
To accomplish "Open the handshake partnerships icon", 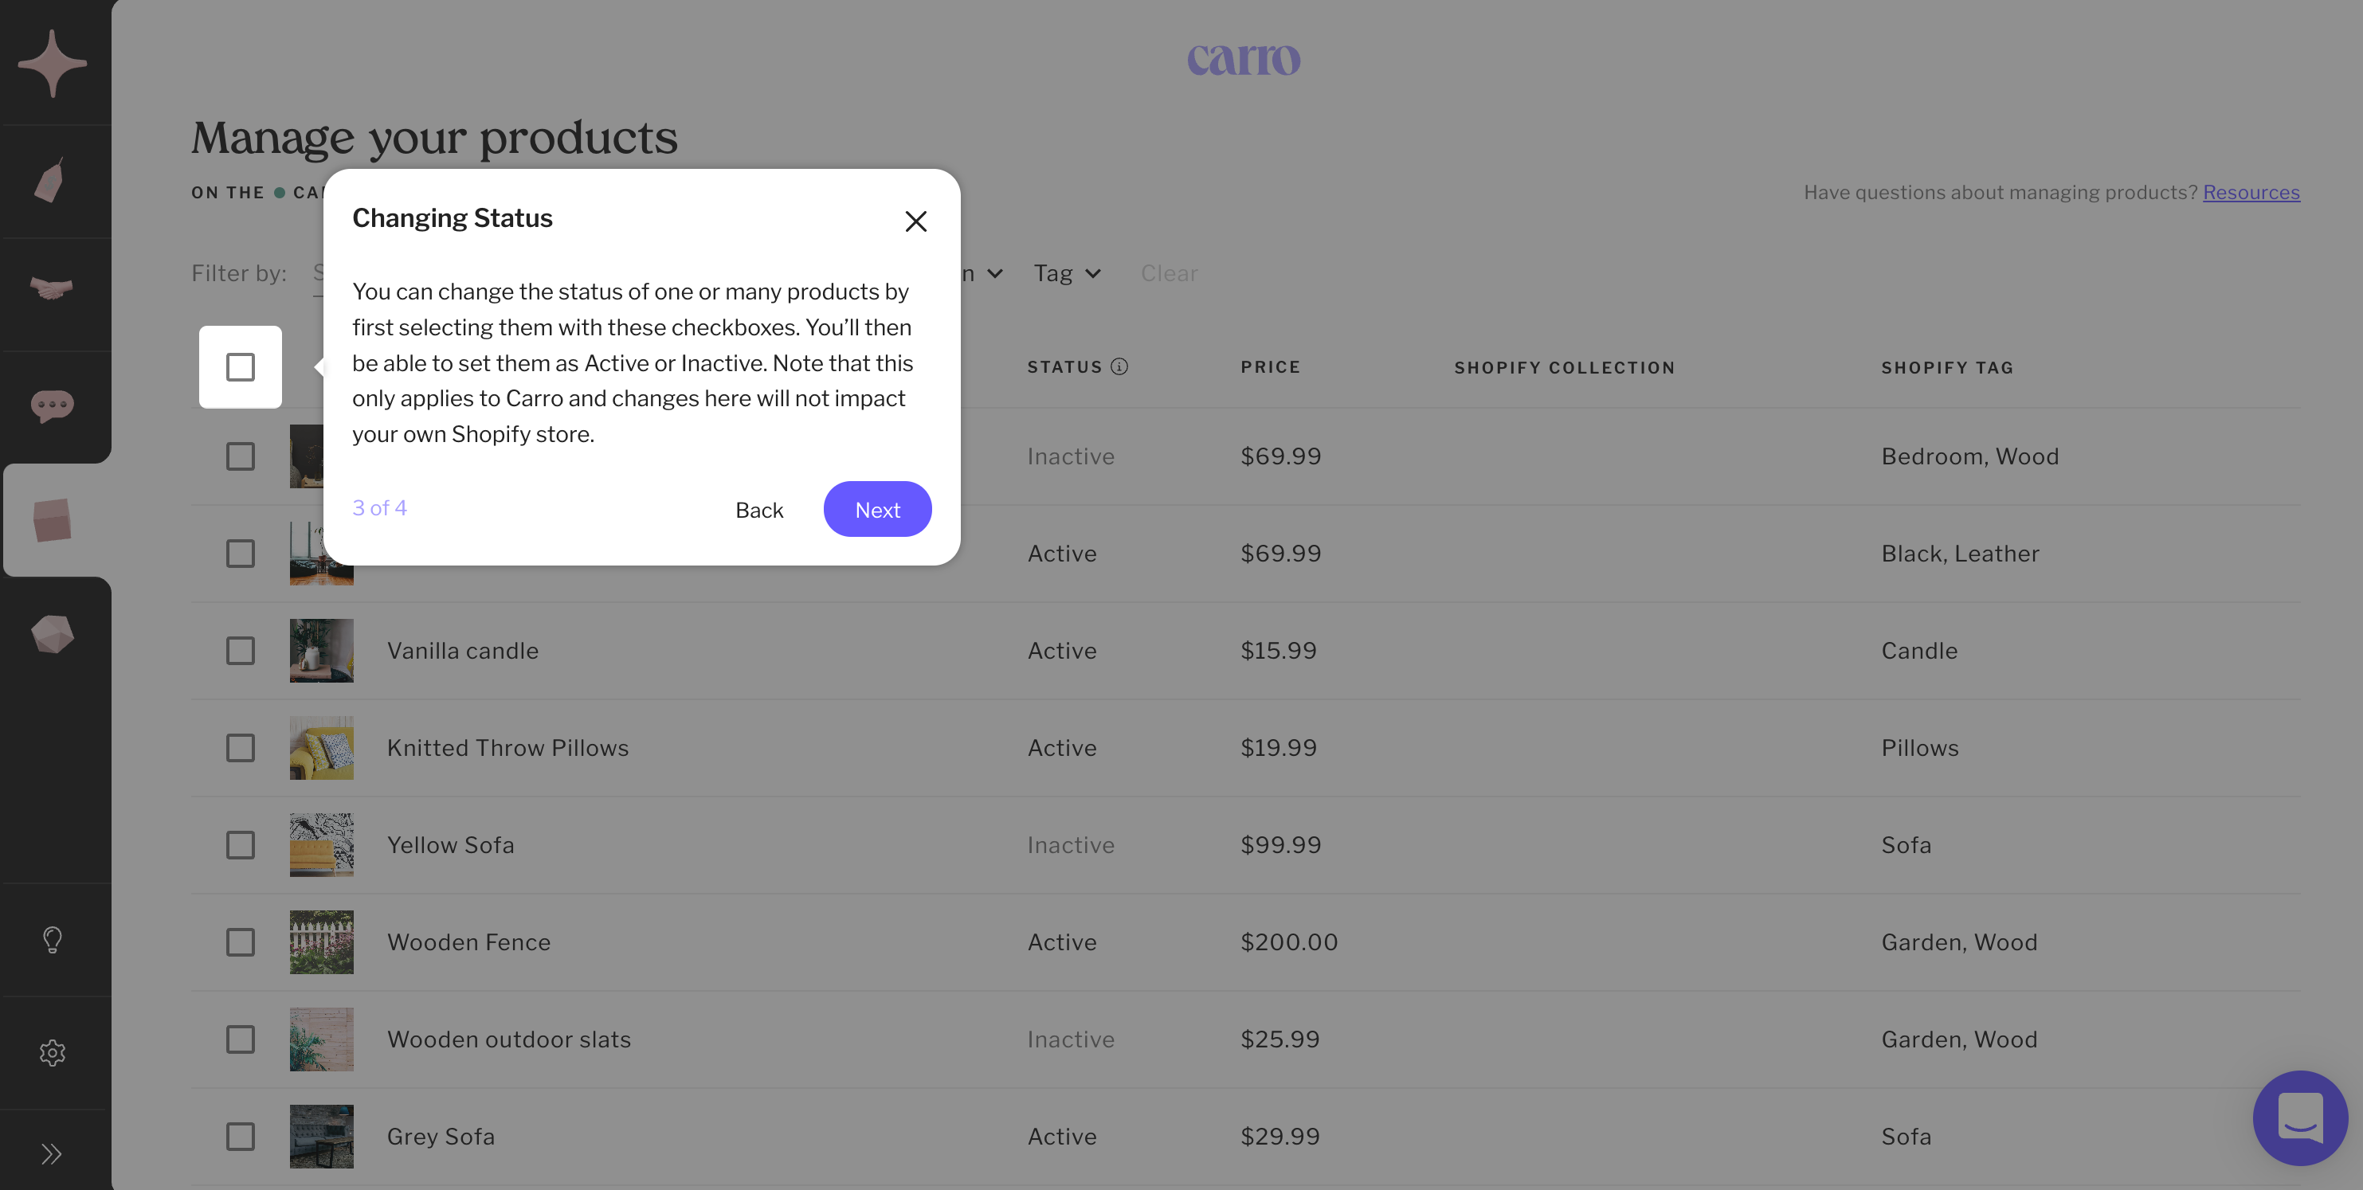I will click(x=51, y=289).
